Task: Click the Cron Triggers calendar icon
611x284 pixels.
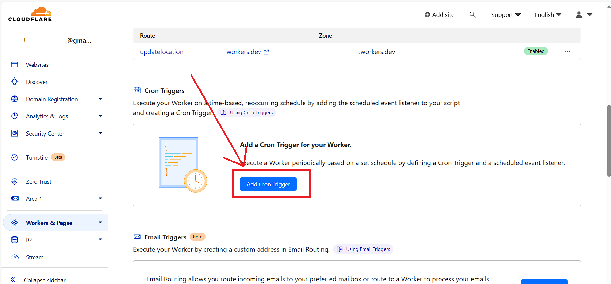Action: [x=137, y=90]
